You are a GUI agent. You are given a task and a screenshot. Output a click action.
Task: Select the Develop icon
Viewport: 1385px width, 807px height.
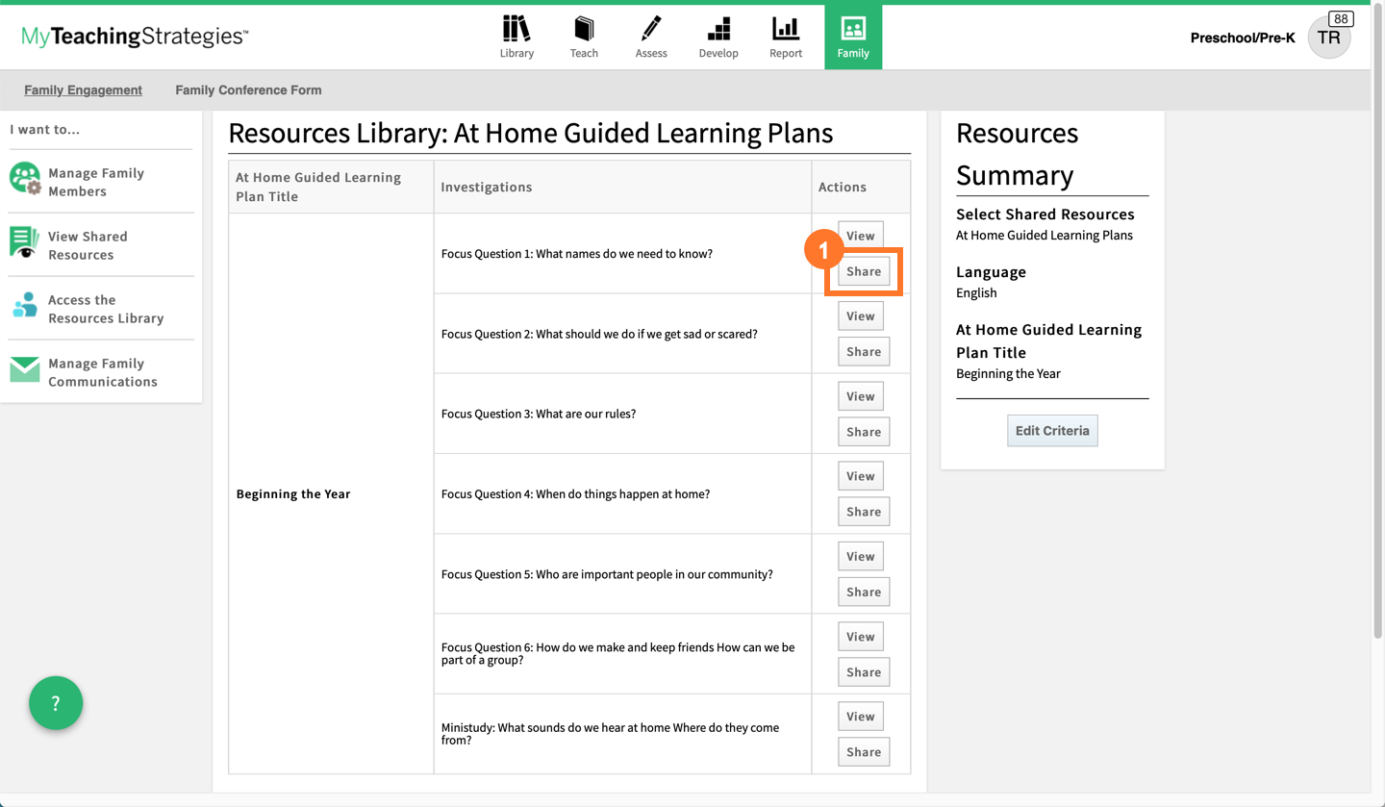[x=718, y=37]
